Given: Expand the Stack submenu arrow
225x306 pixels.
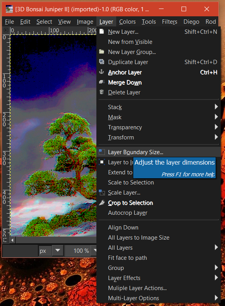Looking at the screenshot, I should (x=216, y=107).
